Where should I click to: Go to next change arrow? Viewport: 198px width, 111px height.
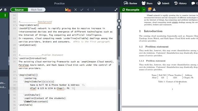pyautogui.click(x=94, y=10)
